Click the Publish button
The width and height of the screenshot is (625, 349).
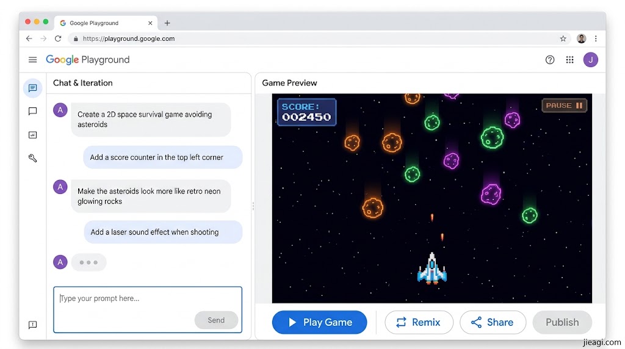(x=562, y=322)
